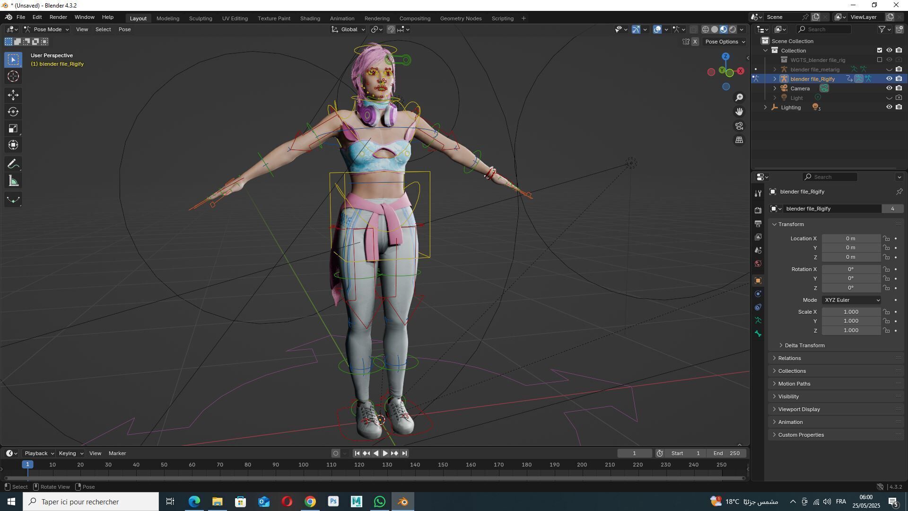Viewport: 908px width, 511px height.
Task: Select the Measure tool
Action: click(13, 181)
